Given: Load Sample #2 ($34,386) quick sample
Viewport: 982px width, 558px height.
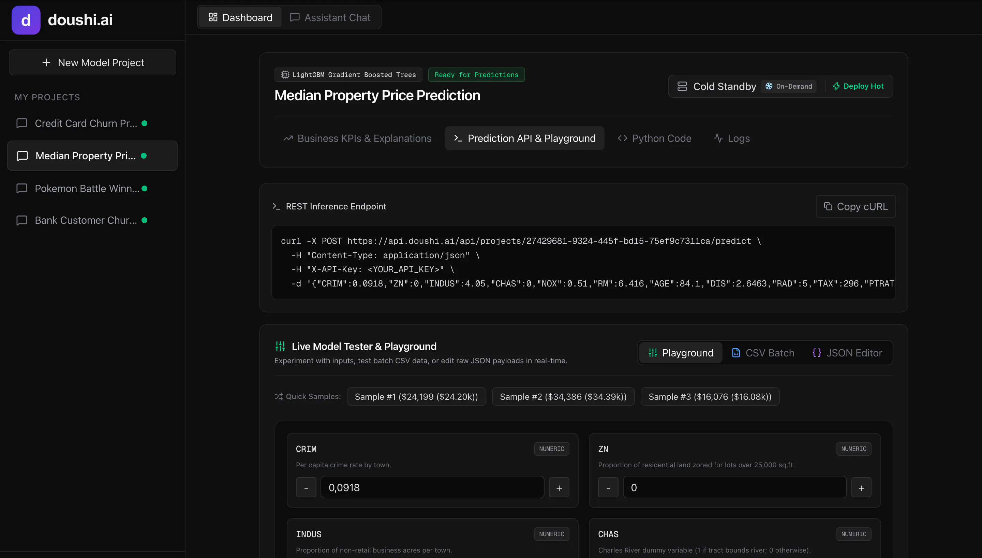Looking at the screenshot, I should point(563,396).
